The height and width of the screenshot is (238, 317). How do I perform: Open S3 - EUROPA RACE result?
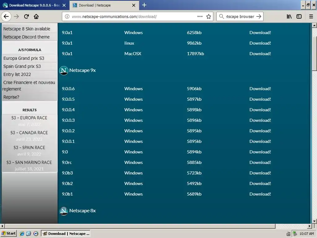tap(29, 118)
